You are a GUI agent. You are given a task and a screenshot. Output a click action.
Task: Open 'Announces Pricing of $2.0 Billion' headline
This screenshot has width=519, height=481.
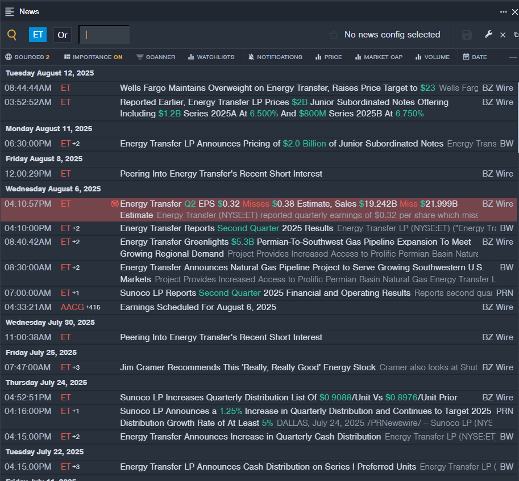[x=282, y=144]
